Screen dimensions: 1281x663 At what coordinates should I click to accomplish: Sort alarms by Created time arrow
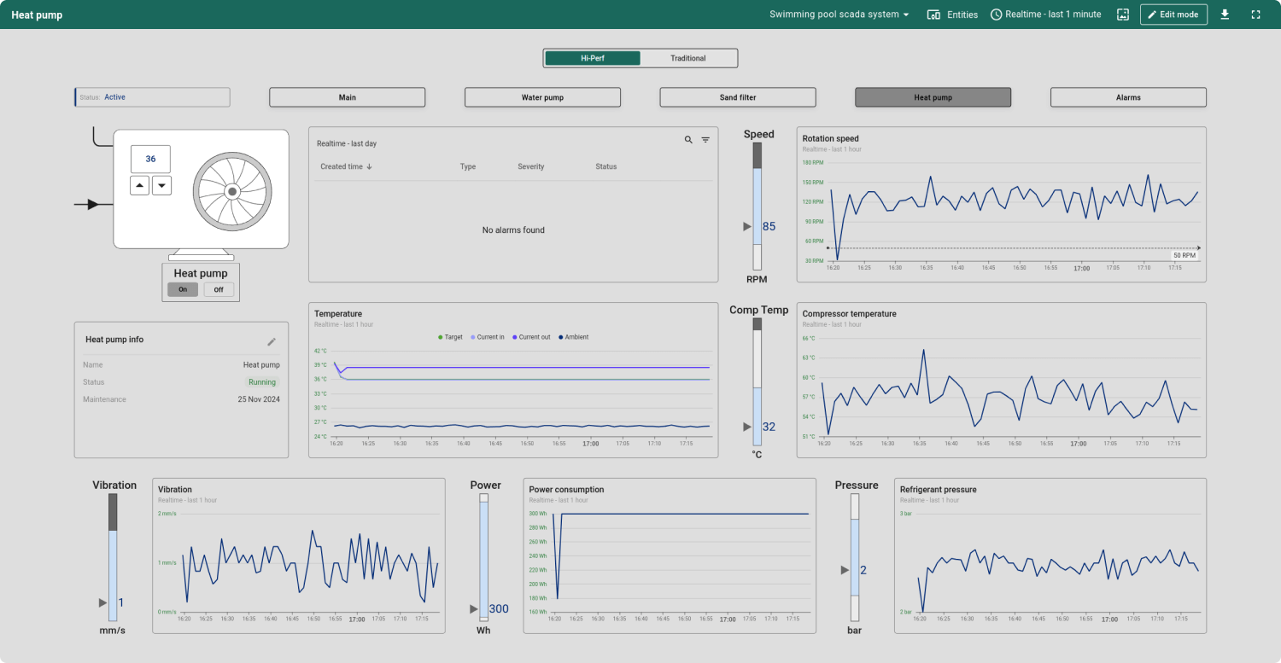[x=369, y=167]
